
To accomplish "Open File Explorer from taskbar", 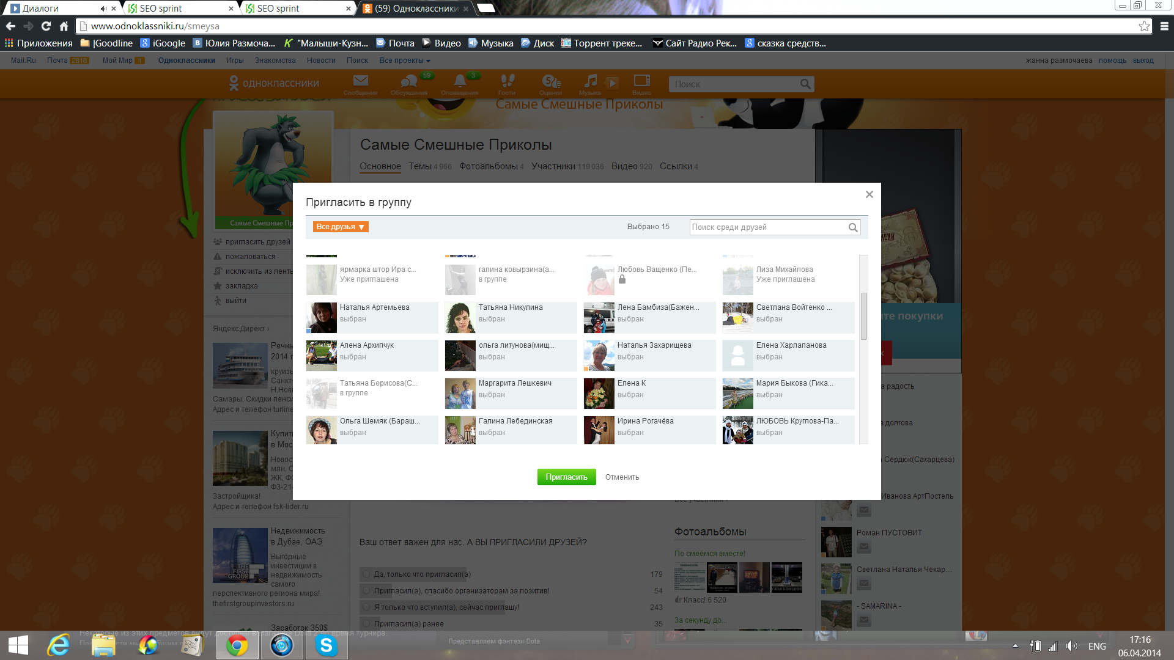I will pos(103,645).
